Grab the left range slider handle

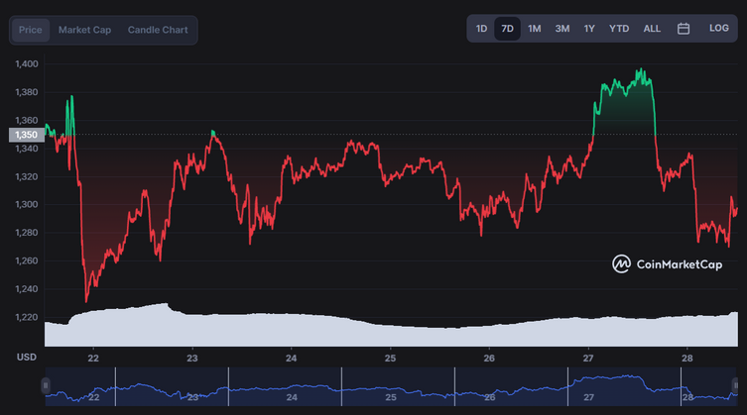(46, 385)
